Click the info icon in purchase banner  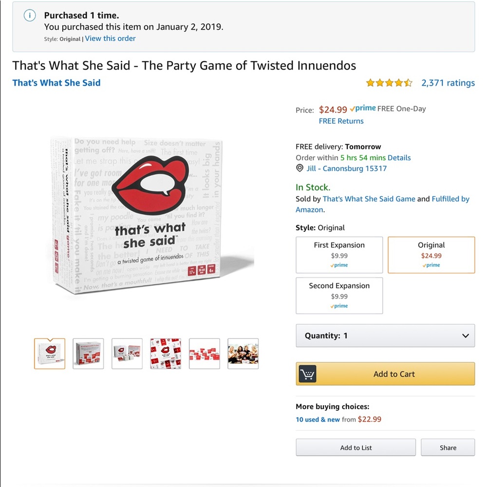coord(30,16)
